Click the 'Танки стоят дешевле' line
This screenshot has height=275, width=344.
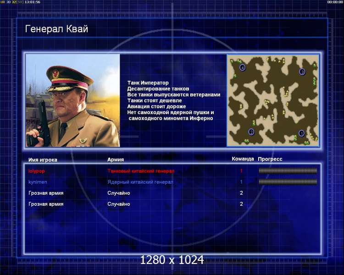[155, 100]
